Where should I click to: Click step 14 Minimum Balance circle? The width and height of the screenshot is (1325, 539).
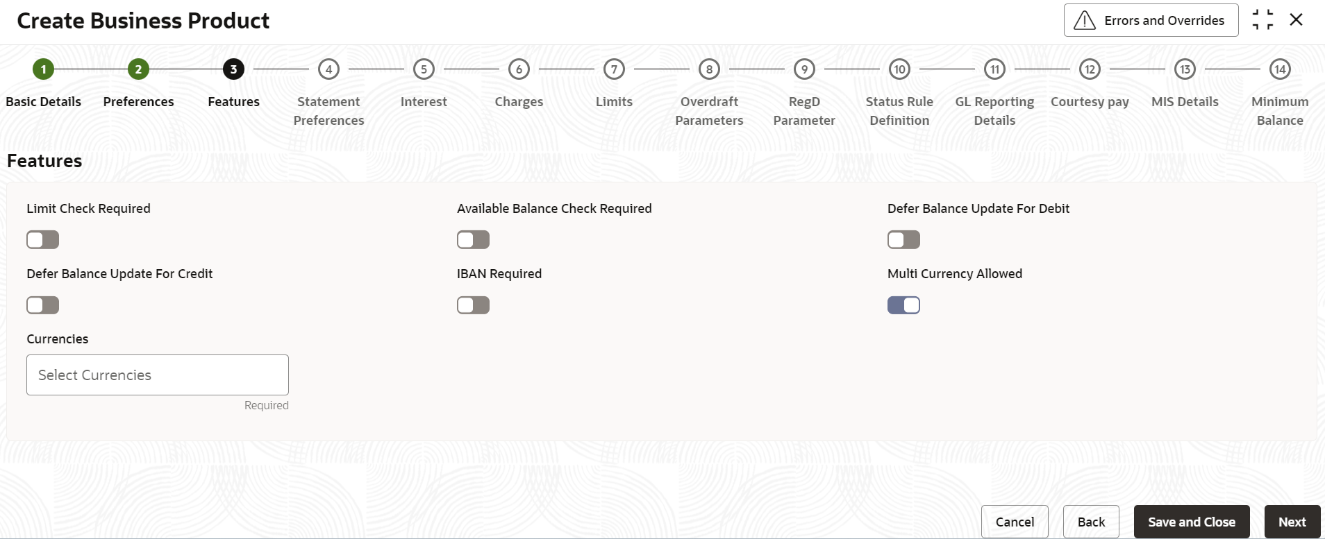(1280, 69)
